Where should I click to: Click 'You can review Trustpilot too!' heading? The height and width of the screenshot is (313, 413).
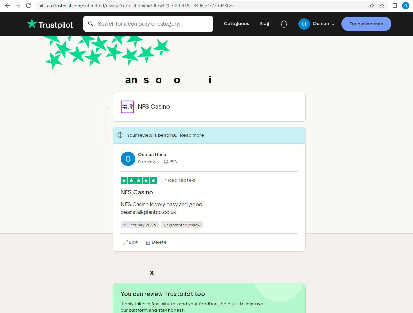[x=164, y=294]
